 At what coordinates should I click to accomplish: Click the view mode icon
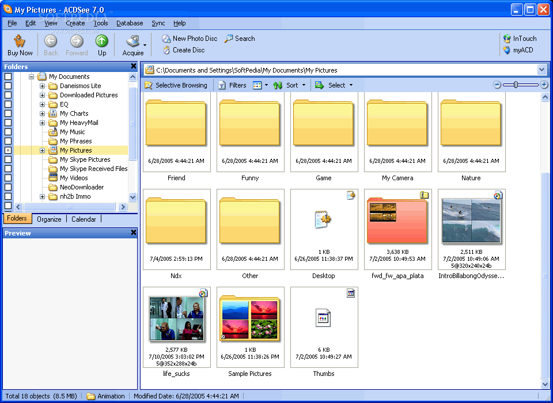click(x=257, y=85)
